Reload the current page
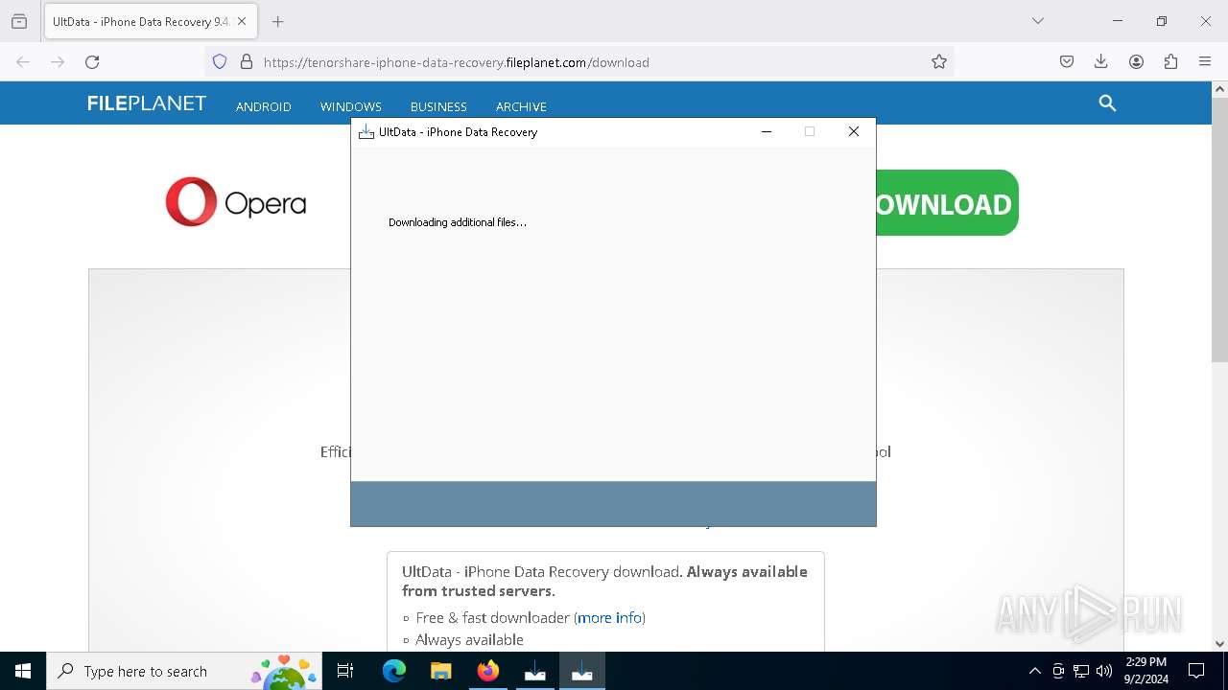 click(92, 61)
